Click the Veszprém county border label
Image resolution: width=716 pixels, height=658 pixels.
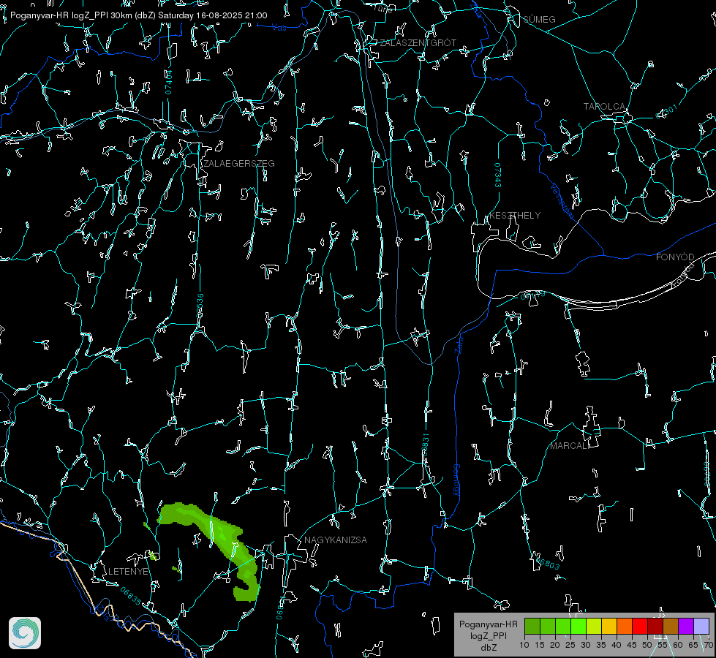point(562,200)
